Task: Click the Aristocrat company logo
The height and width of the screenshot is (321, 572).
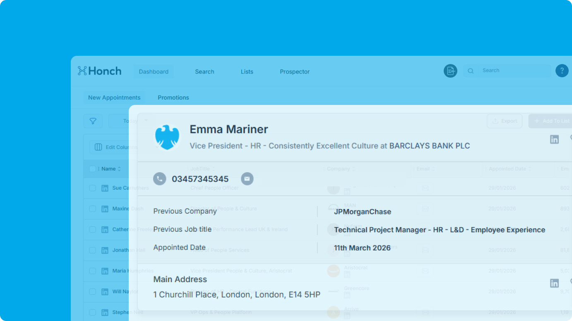Action: point(333,271)
